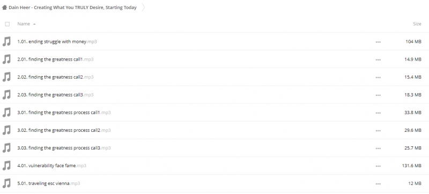This screenshot has height=194, width=429.
Task: Click music note icon of greatness call1
Action: 6,59
